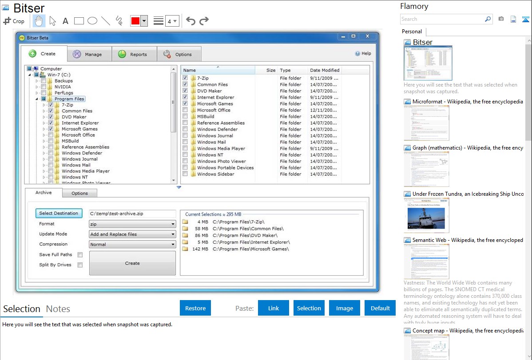Screen dimensions: 532x360
Task: Click the red color swatch
Action: pos(135,21)
